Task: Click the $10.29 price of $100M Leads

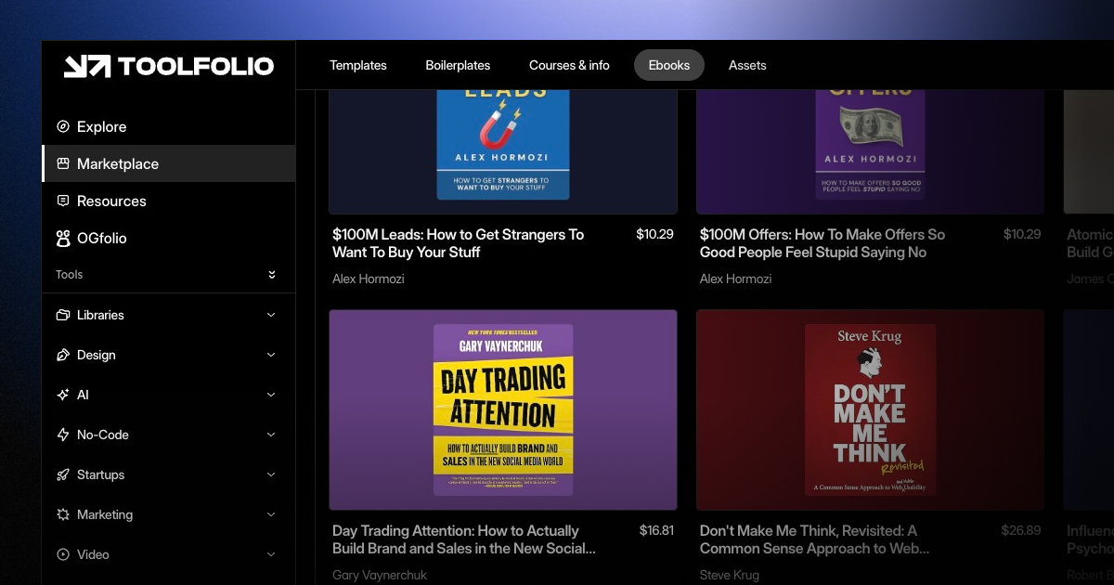Action: [x=654, y=234]
